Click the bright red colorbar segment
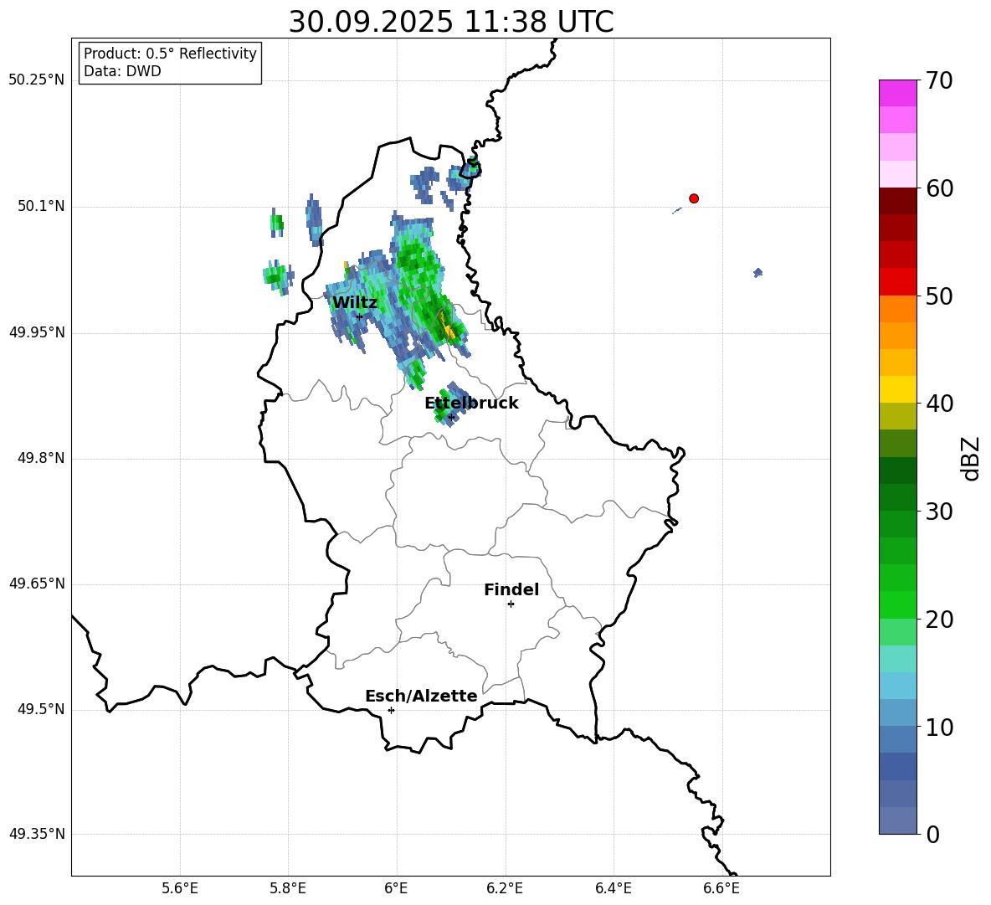The width and height of the screenshot is (991, 905). click(x=897, y=281)
